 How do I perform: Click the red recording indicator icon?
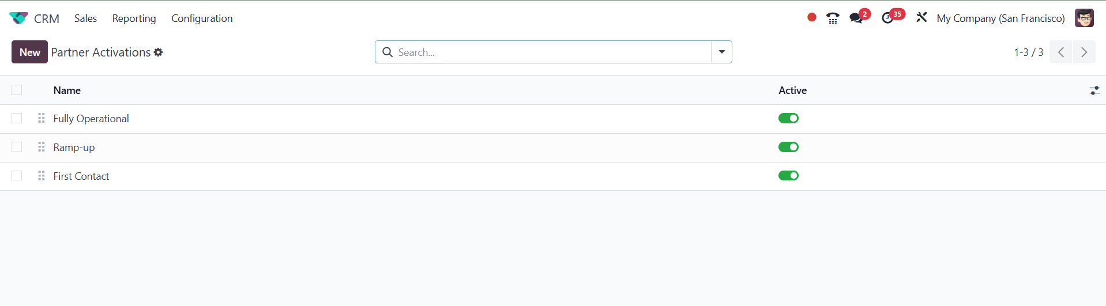click(x=811, y=17)
